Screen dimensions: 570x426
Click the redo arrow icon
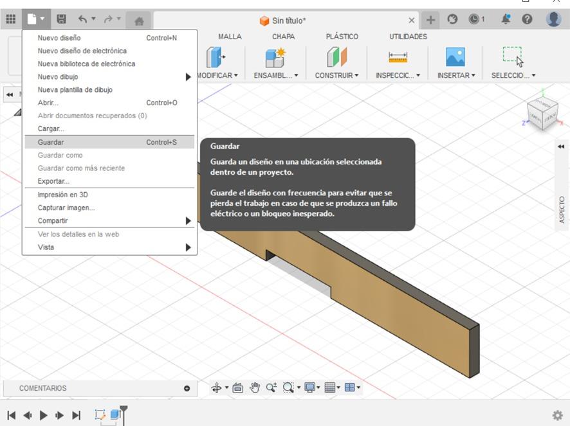click(x=108, y=19)
